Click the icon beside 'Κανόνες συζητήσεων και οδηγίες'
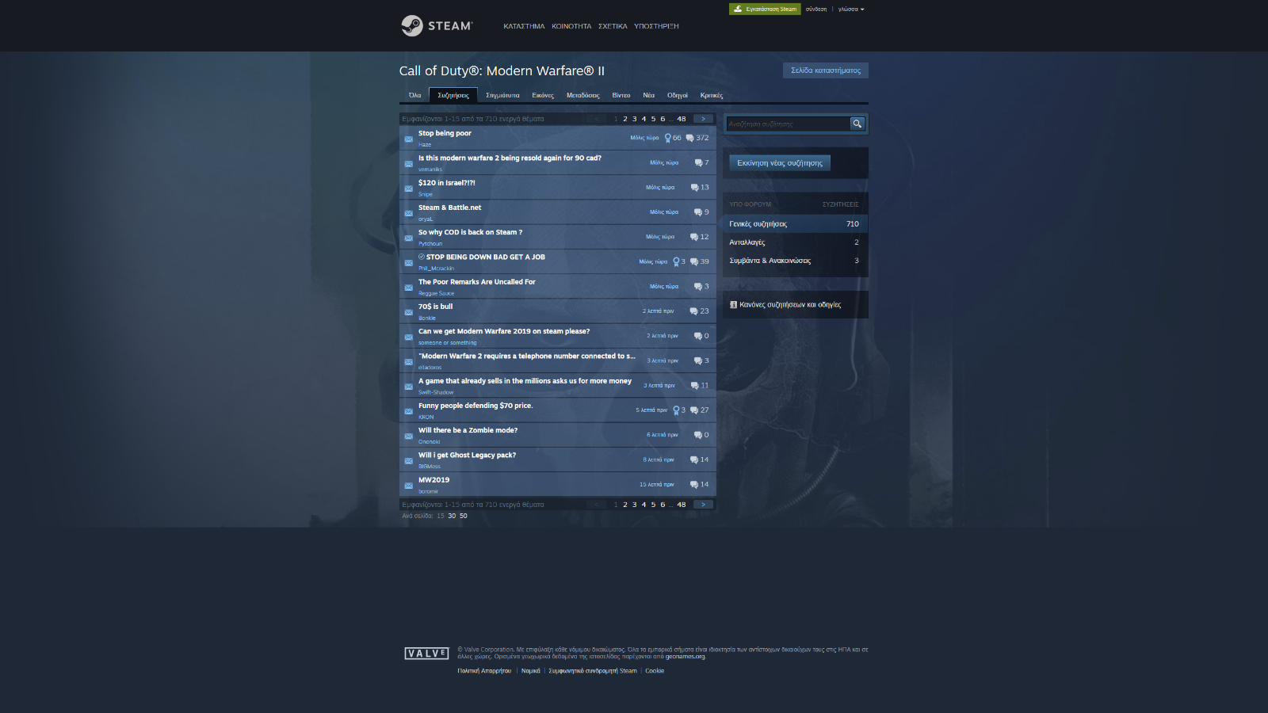Screen dimensions: 1268x713 (733, 304)
